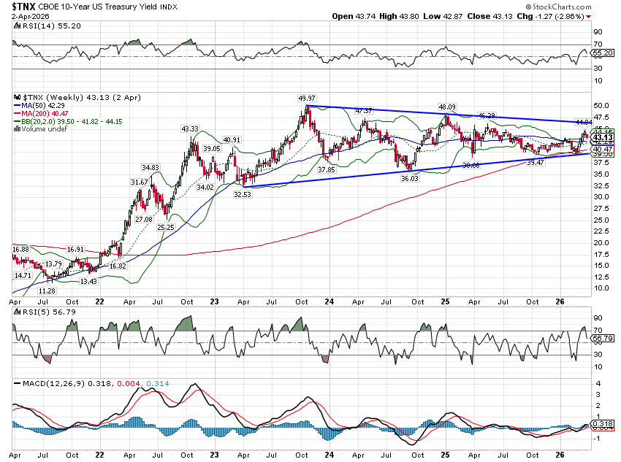Click the red MA(200) legend line swatch
Image resolution: width=621 pixels, height=462 pixels.
point(18,113)
